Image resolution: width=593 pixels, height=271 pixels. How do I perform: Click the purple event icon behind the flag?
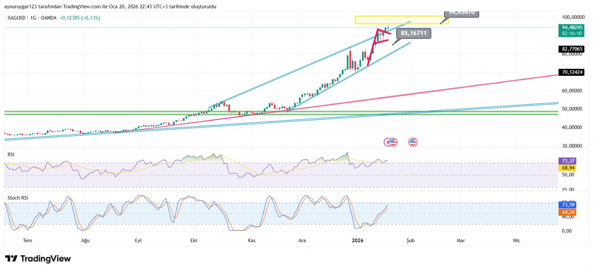[387, 142]
